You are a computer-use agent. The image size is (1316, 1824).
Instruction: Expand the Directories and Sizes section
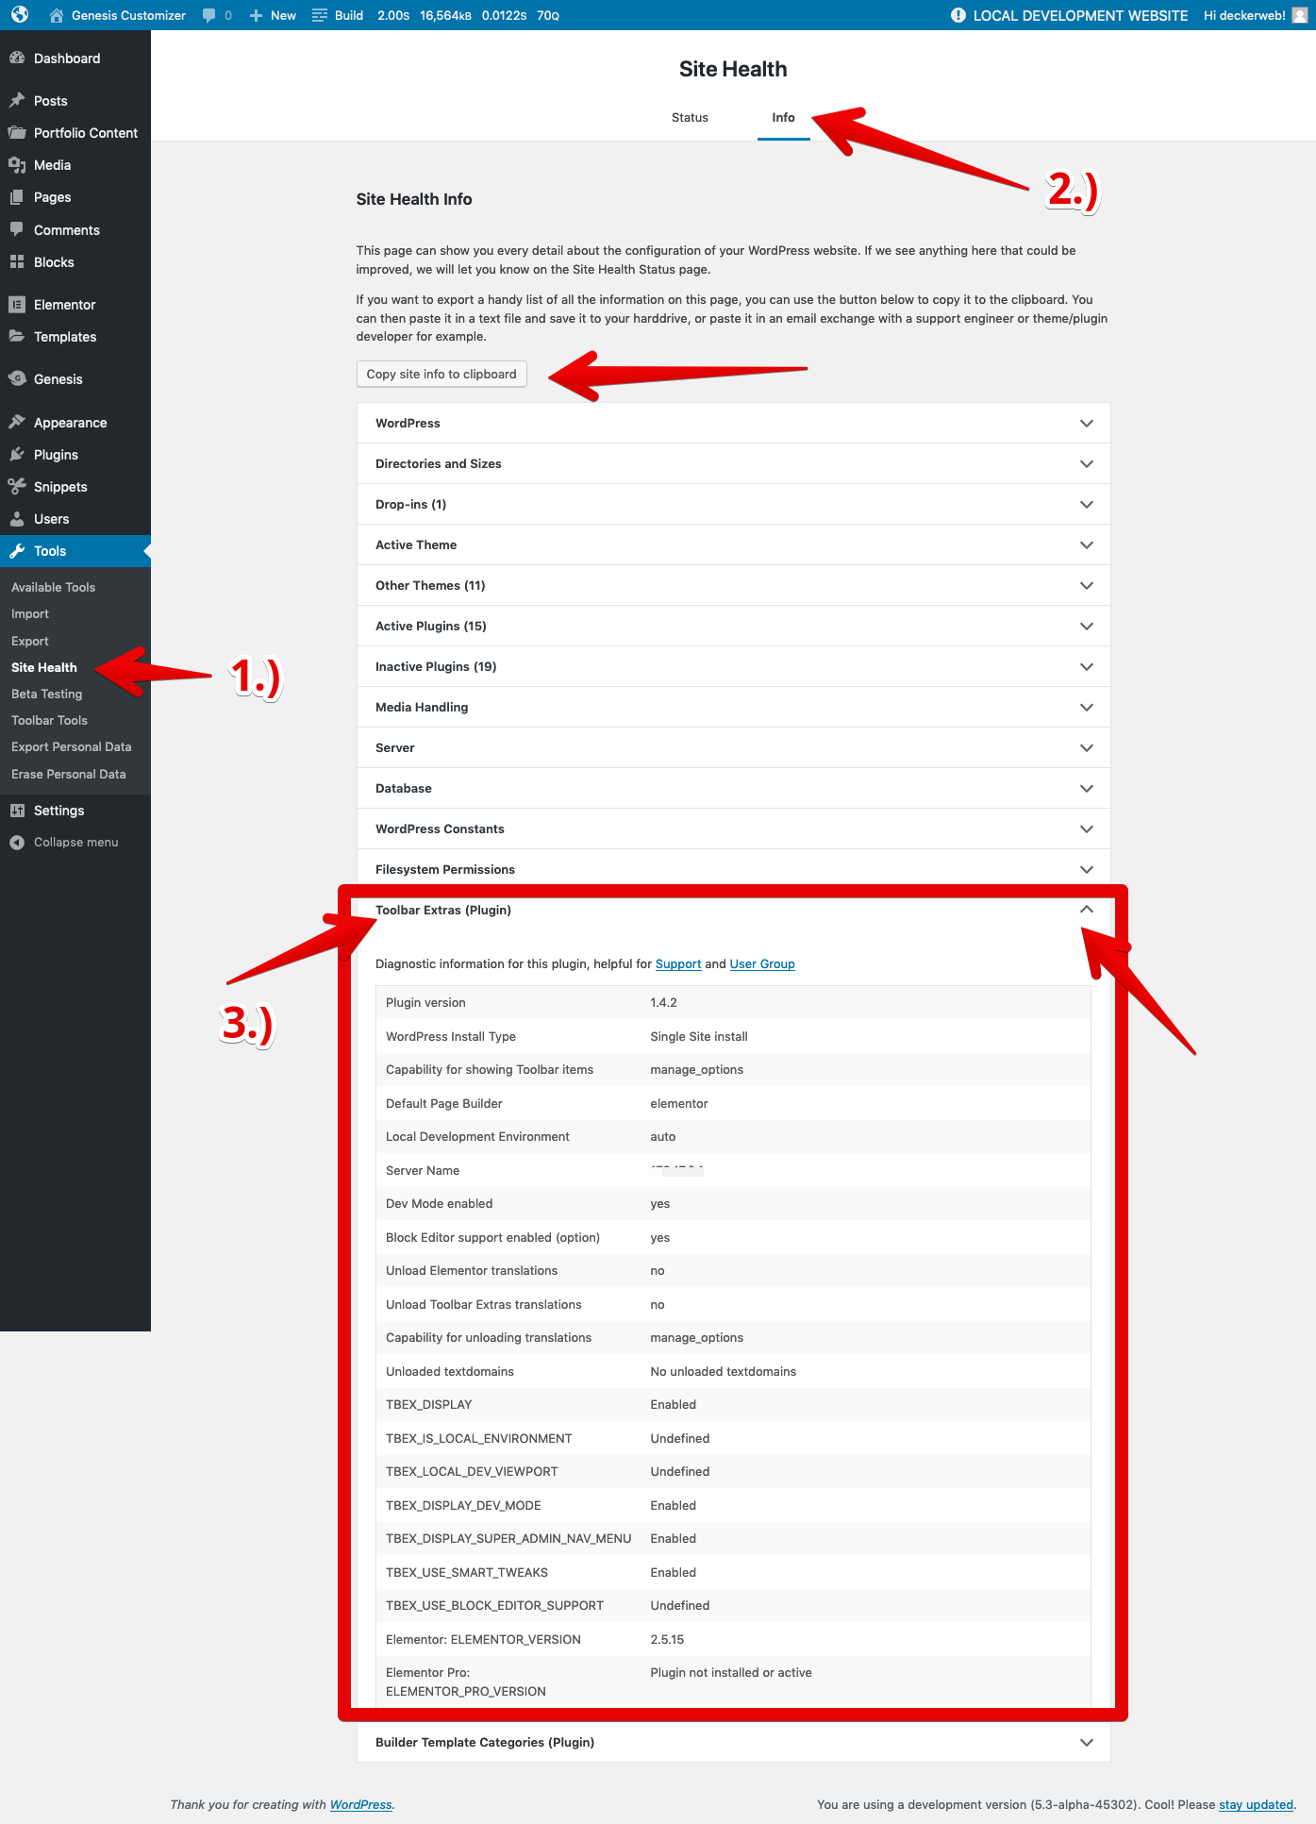coord(733,463)
